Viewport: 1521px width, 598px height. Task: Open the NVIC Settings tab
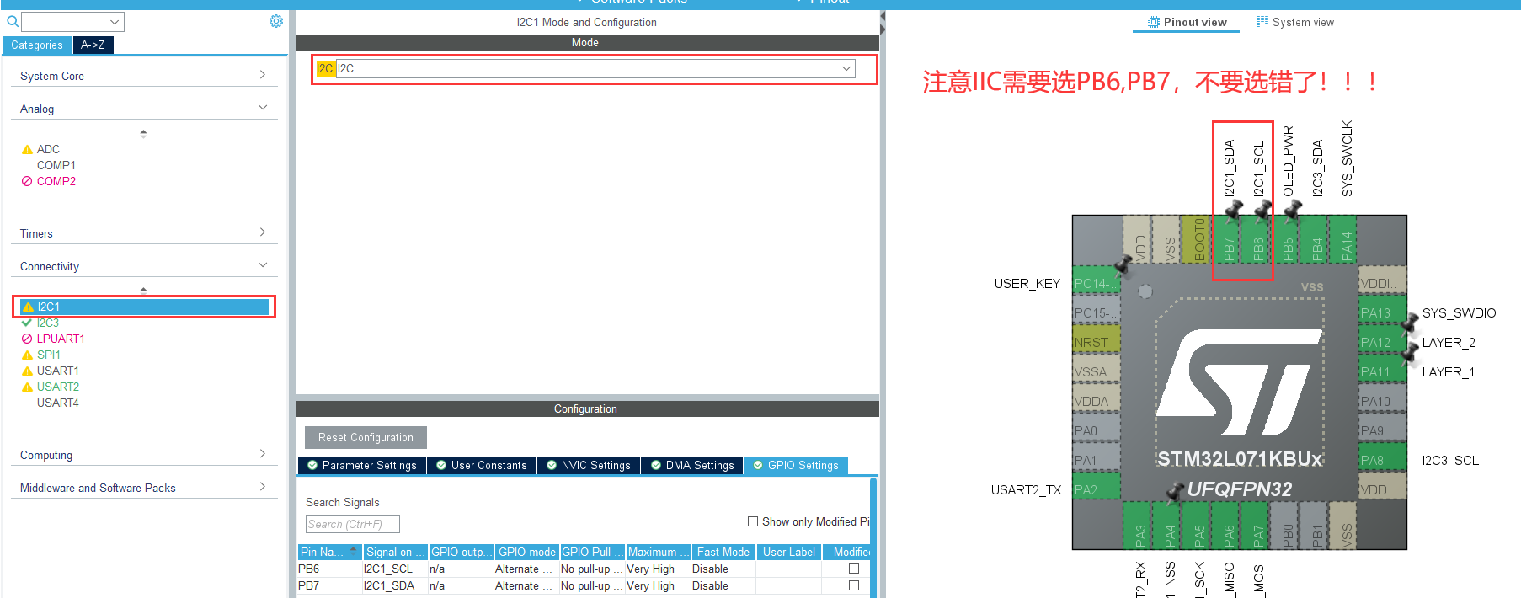589,465
